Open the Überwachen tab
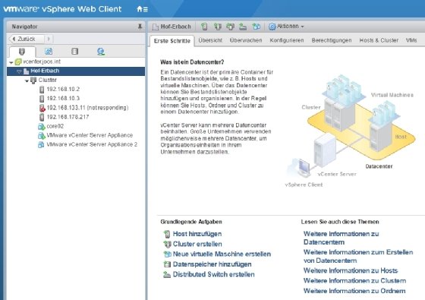Screen dimensions: 425x300 click(246, 40)
